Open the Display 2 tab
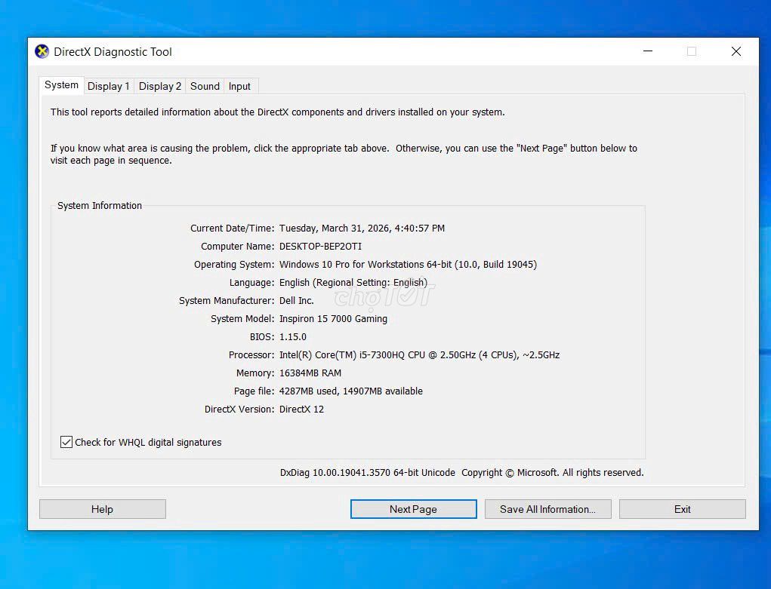Image resolution: width=771 pixels, height=589 pixels. coord(160,86)
